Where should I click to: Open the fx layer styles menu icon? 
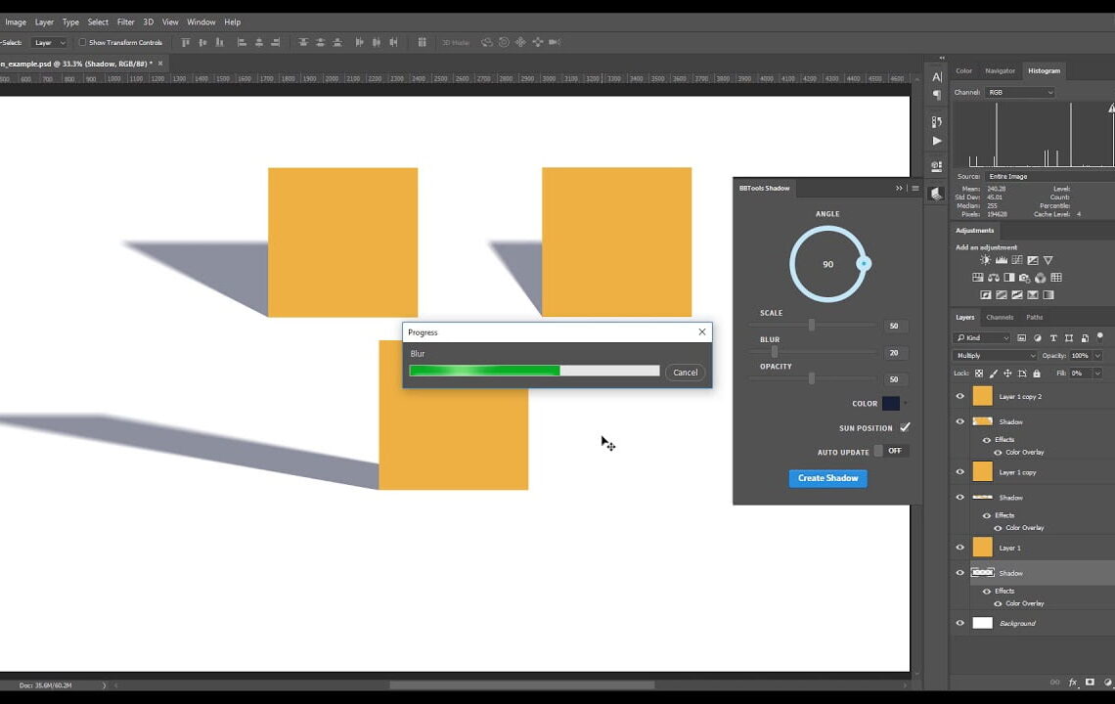point(1074,682)
